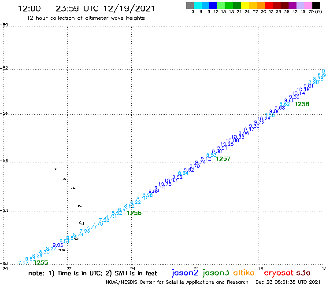The width and height of the screenshot is (326, 286).
Task: Click the jason3 satellite legend label
Action: [216, 273]
